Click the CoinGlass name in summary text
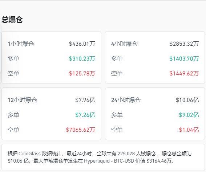 click(x=29, y=153)
